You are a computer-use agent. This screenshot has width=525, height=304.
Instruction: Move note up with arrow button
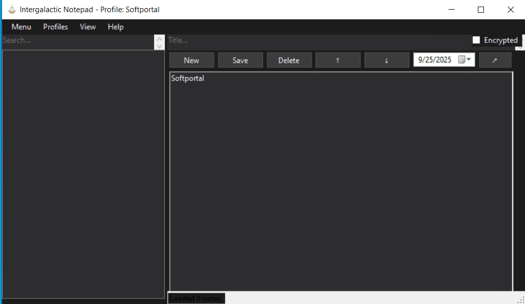338,60
